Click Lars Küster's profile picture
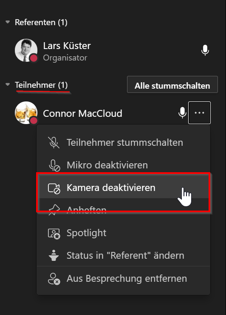 pos(26,50)
